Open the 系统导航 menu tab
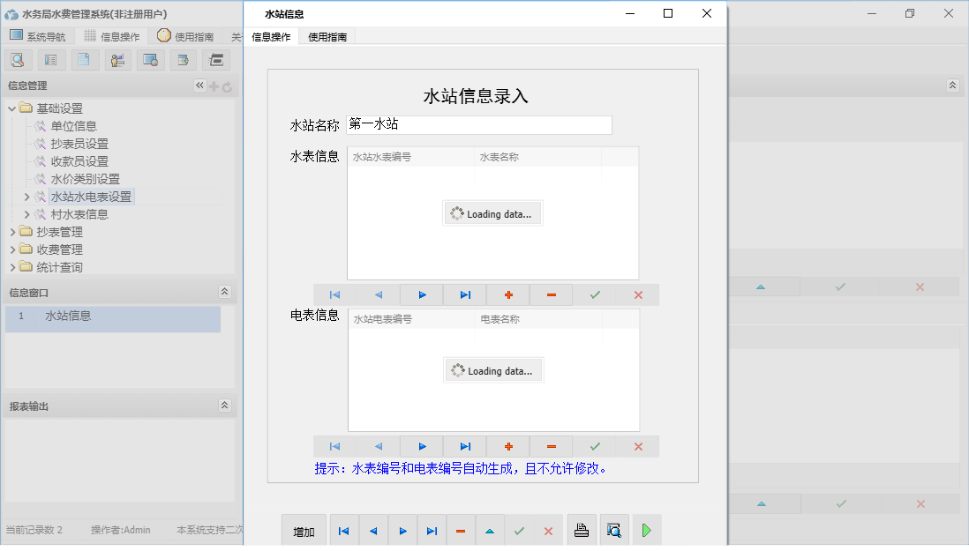Screen dimensions: 969x551 [46, 36]
